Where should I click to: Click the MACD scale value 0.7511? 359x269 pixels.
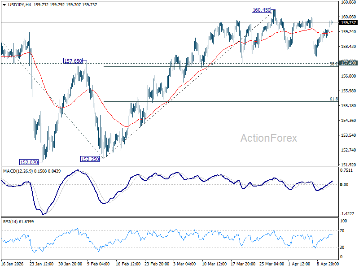(x=346, y=170)
